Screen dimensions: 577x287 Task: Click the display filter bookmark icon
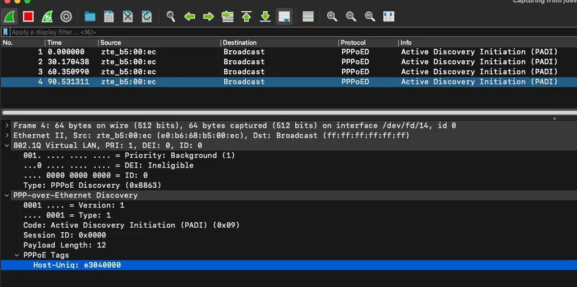5,32
